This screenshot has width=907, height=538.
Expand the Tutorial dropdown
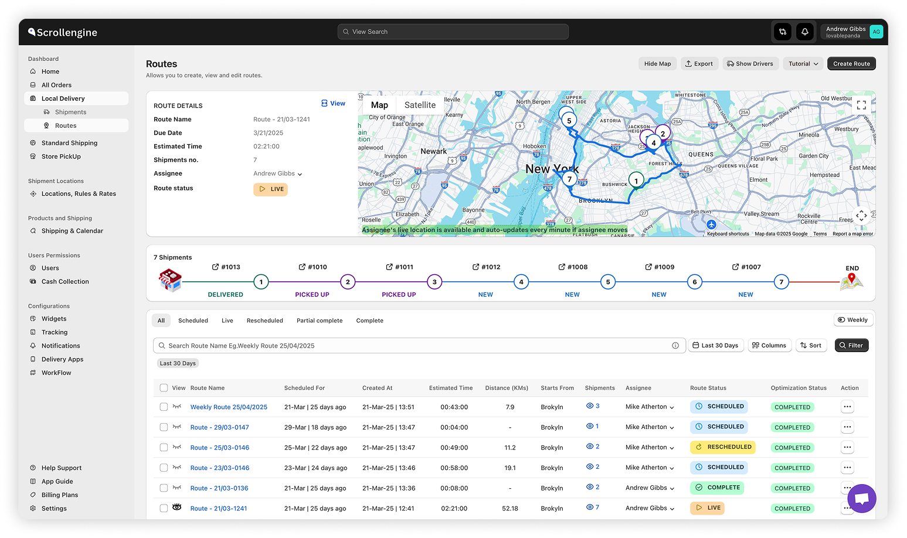[x=803, y=64]
